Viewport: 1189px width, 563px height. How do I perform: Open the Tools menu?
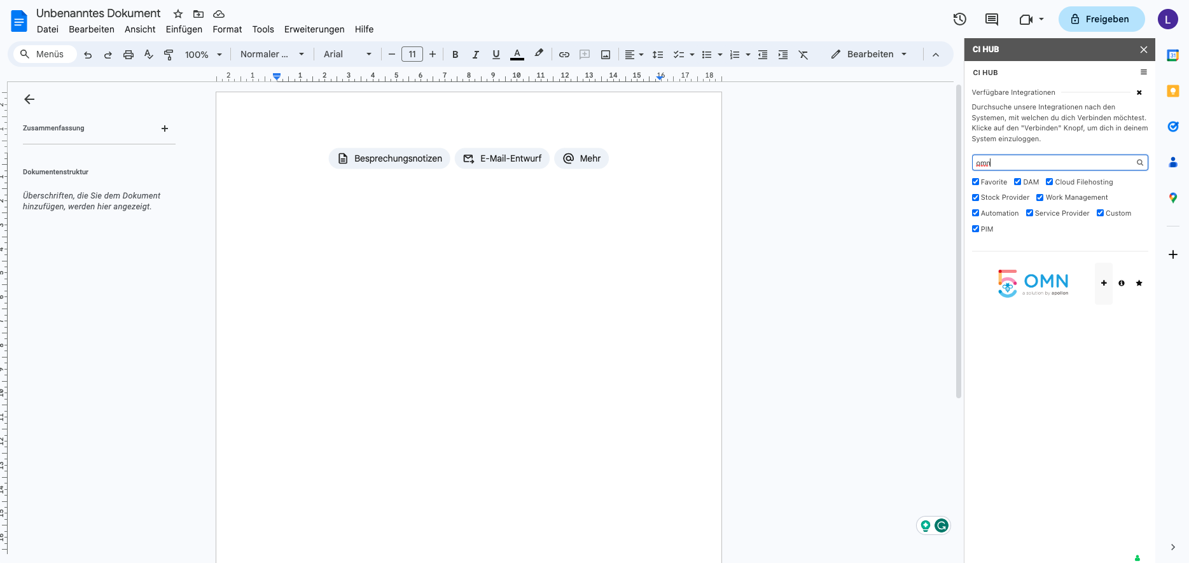click(x=263, y=29)
